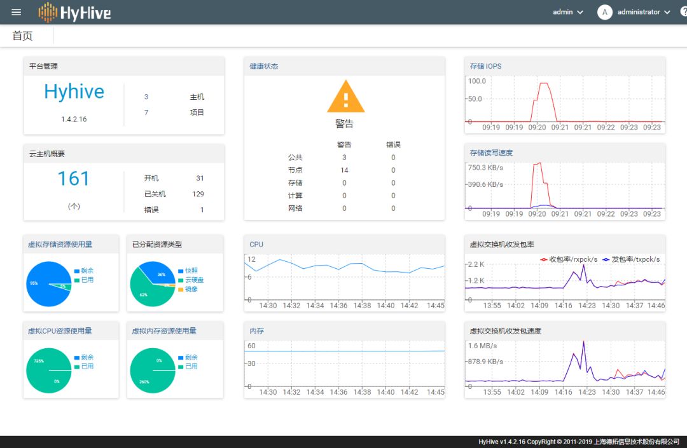Image resolution: width=687 pixels, height=448 pixels.
Task: Click the HyHive logo
Action: click(x=74, y=12)
